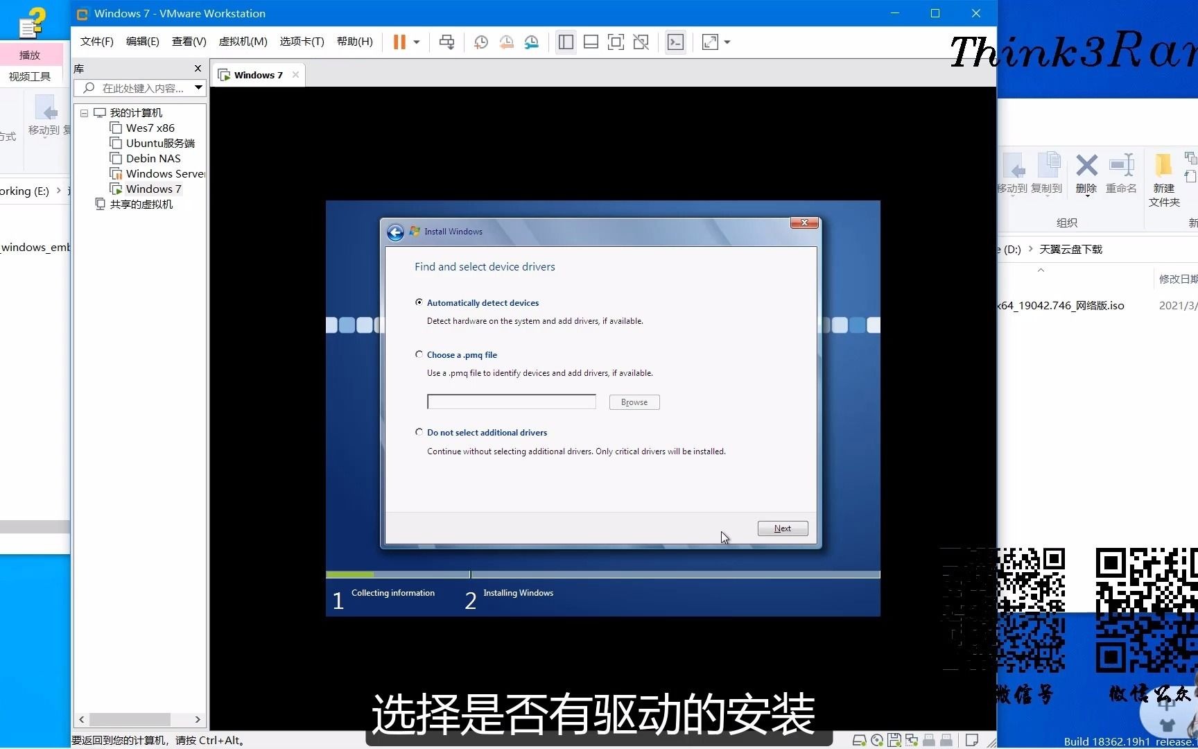The image size is (1198, 749).
Task: Click the second USB device status icon
Action: (946, 740)
